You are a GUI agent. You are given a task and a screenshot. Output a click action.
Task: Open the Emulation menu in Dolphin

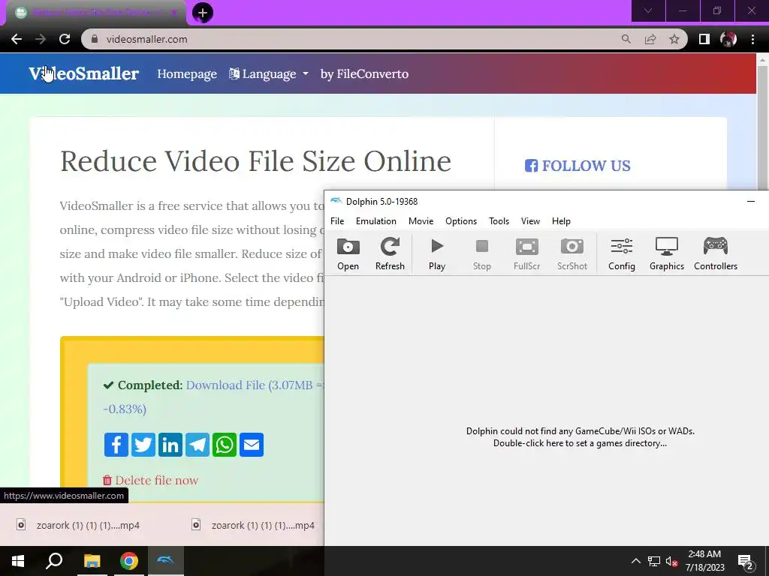376,221
